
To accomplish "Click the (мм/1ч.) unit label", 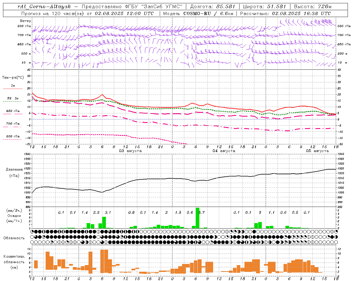I will click(14, 221).
